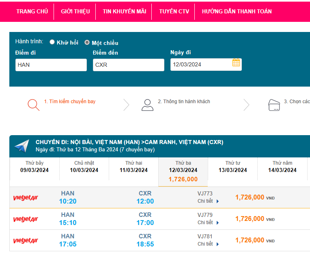Click the Điểm đến destination input field

[x=129, y=65]
